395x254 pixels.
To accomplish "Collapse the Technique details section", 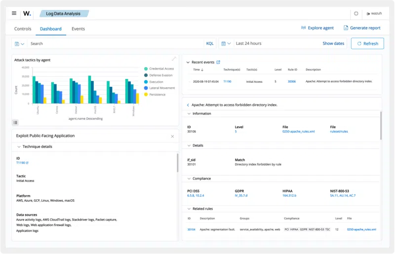I will [19, 146].
